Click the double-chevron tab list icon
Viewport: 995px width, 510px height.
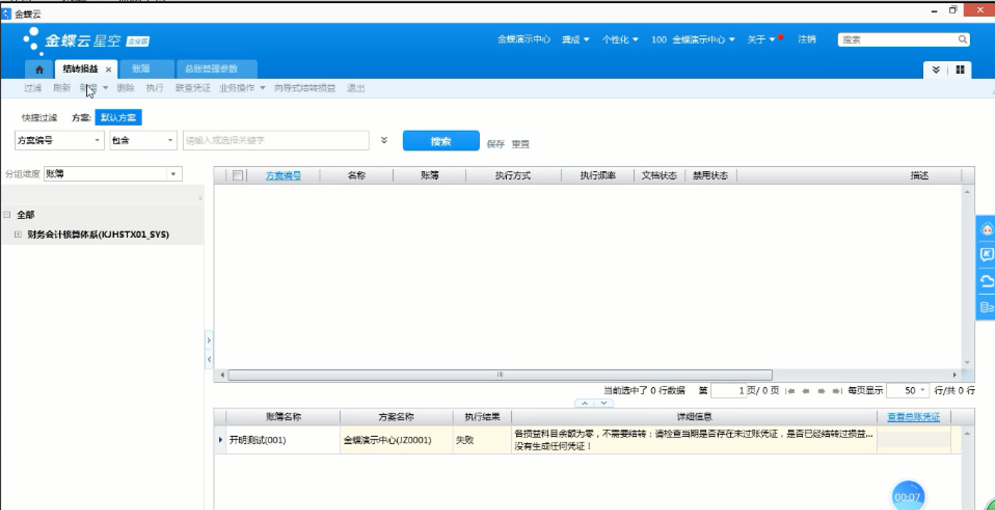pyautogui.click(x=936, y=70)
